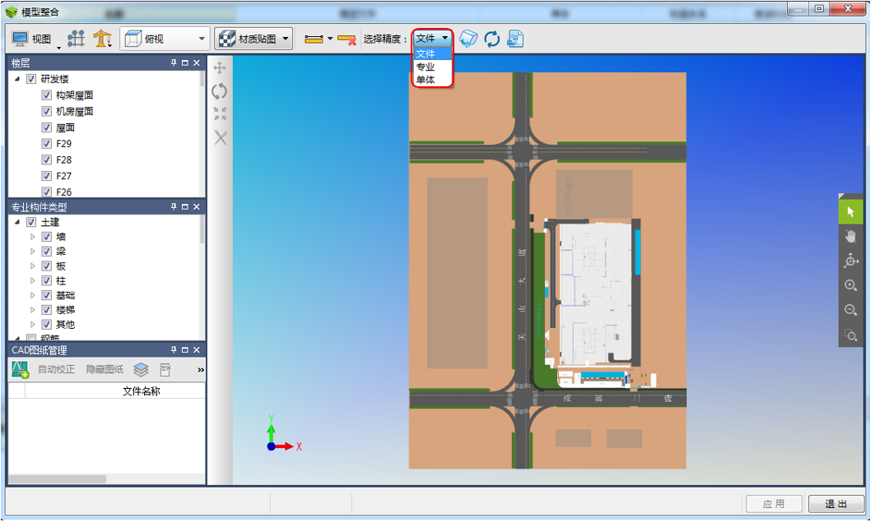Open the measure tool dropdown arrow
Viewport: 870px width, 522px height.
tap(330, 39)
